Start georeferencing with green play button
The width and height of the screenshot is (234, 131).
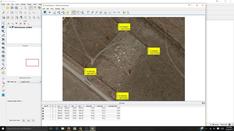pos(50,13)
